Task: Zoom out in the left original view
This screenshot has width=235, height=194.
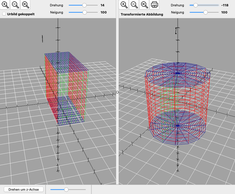Action: [x=15, y=5]
